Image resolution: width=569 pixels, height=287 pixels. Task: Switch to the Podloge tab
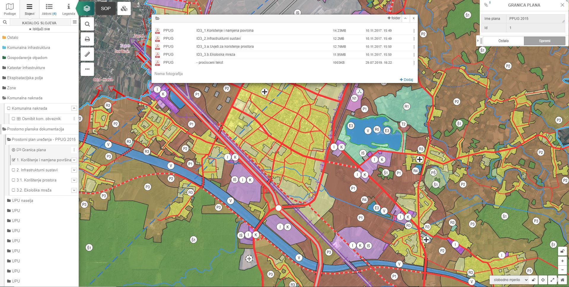click(x=10, y=9)
